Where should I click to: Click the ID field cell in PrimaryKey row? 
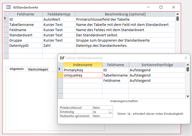click(115, 70)
